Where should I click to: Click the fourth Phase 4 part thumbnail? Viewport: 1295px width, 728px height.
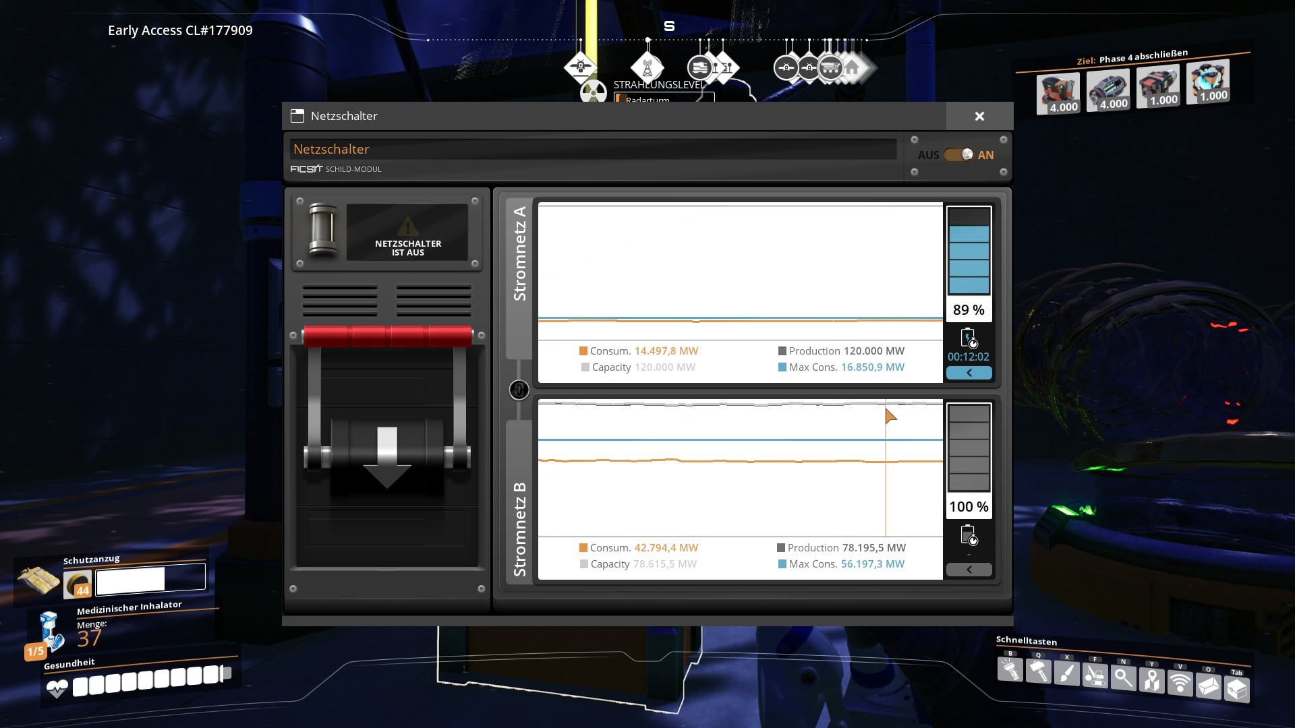1207,82
